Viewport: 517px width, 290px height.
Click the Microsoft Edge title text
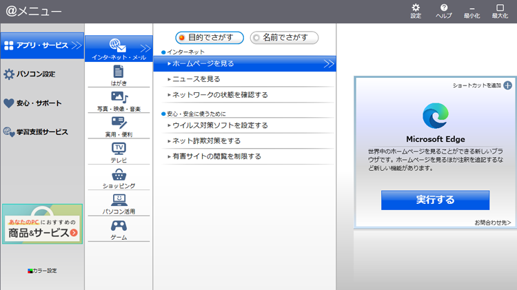tap(436, 139)
